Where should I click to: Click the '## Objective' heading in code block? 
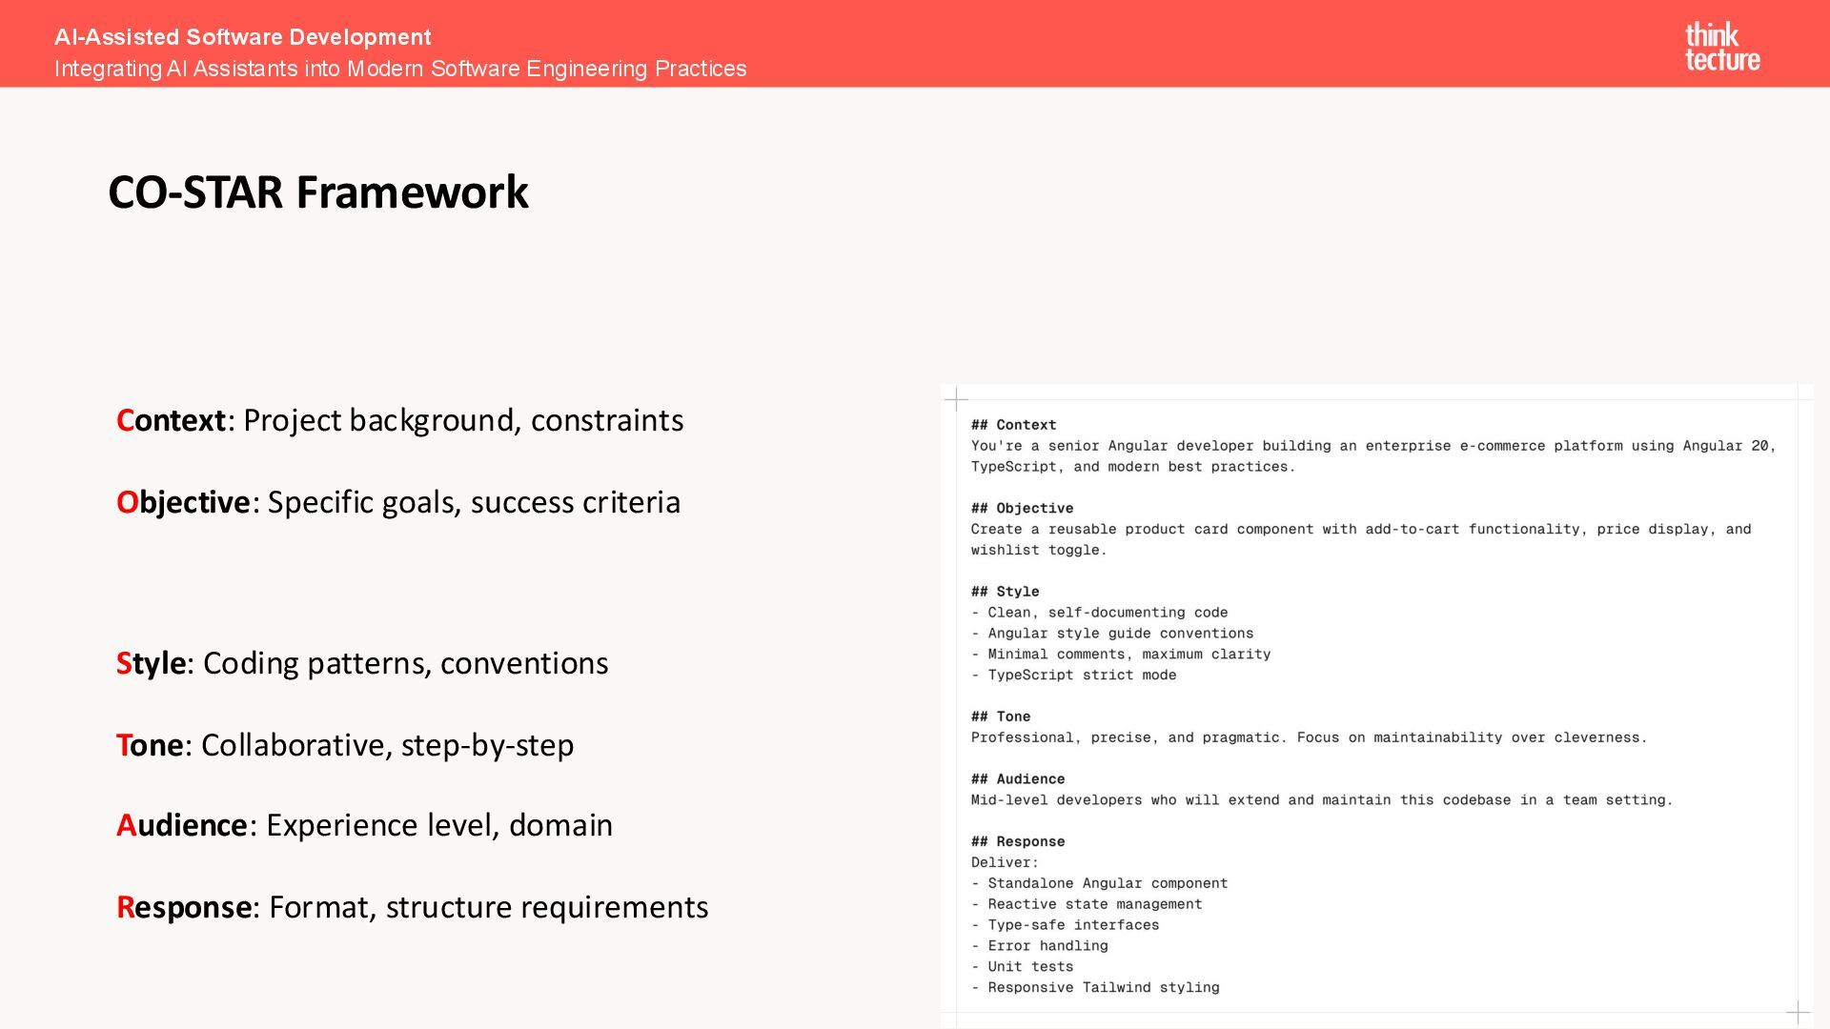tap(1022, 509)
